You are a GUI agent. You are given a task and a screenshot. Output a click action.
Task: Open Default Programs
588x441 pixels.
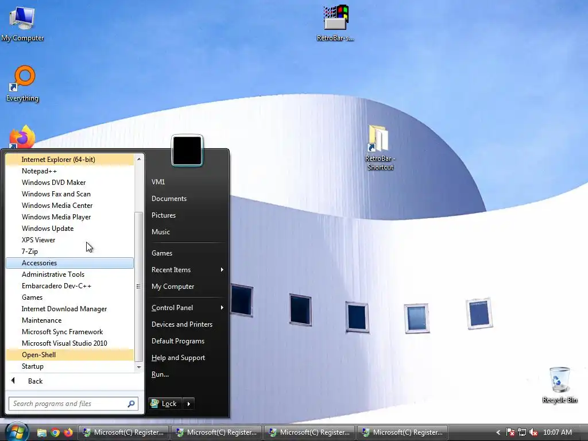pyautogui.click(x=187, y=341)
